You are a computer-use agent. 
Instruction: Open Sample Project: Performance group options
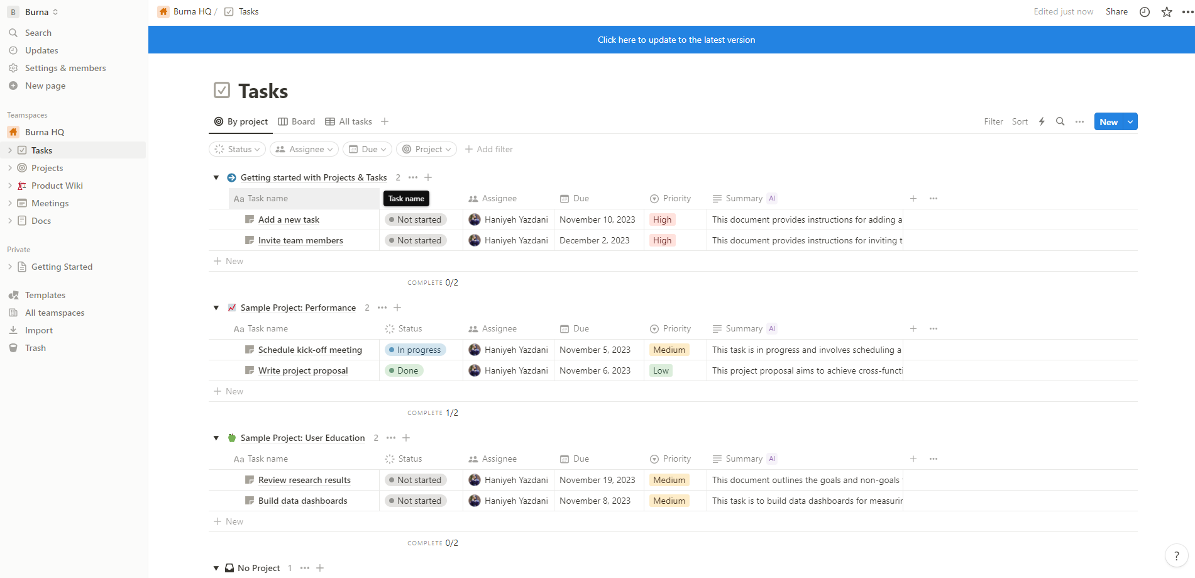click(382, 308)
